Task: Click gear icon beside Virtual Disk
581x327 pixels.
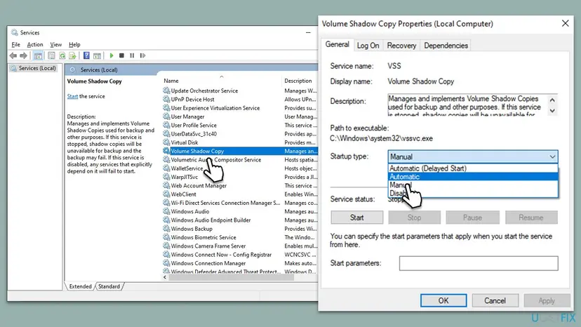Action: tap(166, 142)
